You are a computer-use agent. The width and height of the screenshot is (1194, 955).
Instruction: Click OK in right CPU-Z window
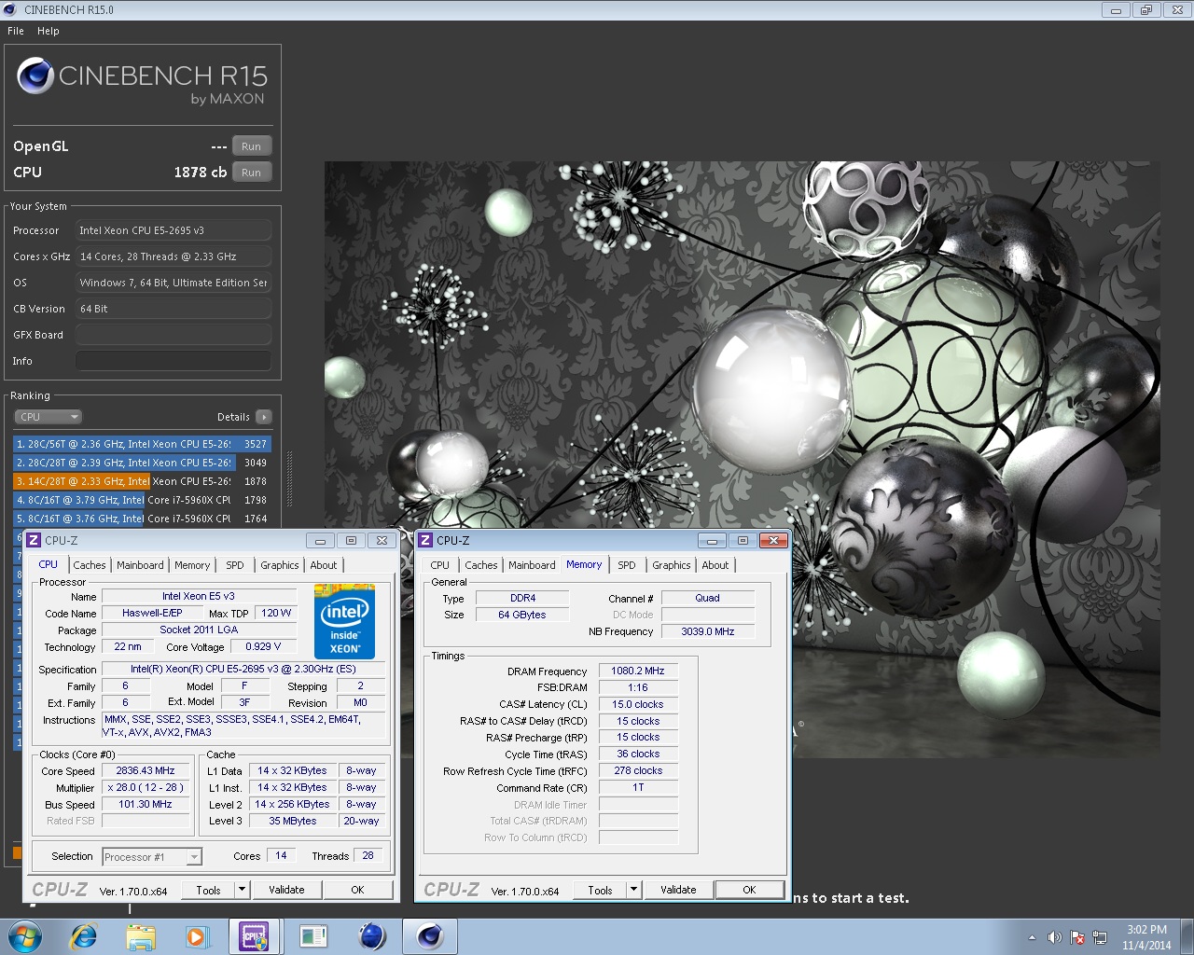[749, 890]
